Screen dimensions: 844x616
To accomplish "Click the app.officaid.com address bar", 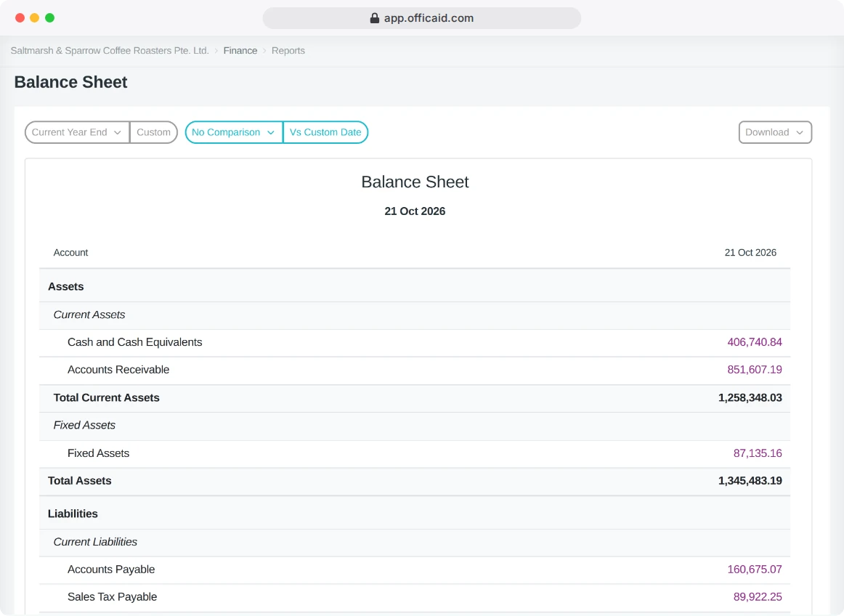I will point(422,18).
